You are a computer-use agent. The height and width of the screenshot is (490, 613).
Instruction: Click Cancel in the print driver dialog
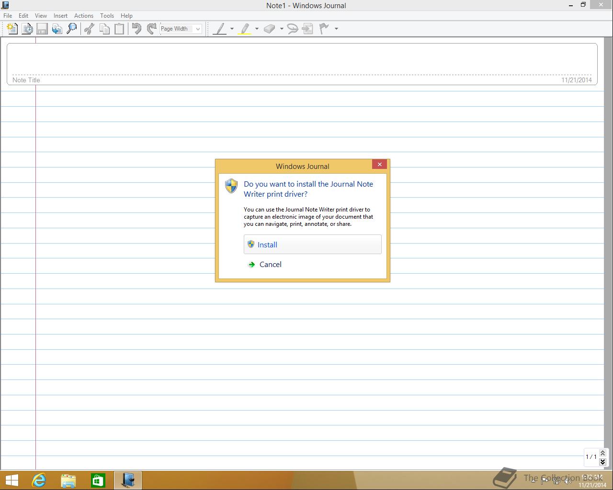pos(312,265)
